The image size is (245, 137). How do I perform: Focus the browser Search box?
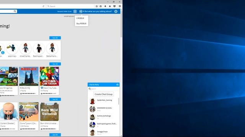70,6
